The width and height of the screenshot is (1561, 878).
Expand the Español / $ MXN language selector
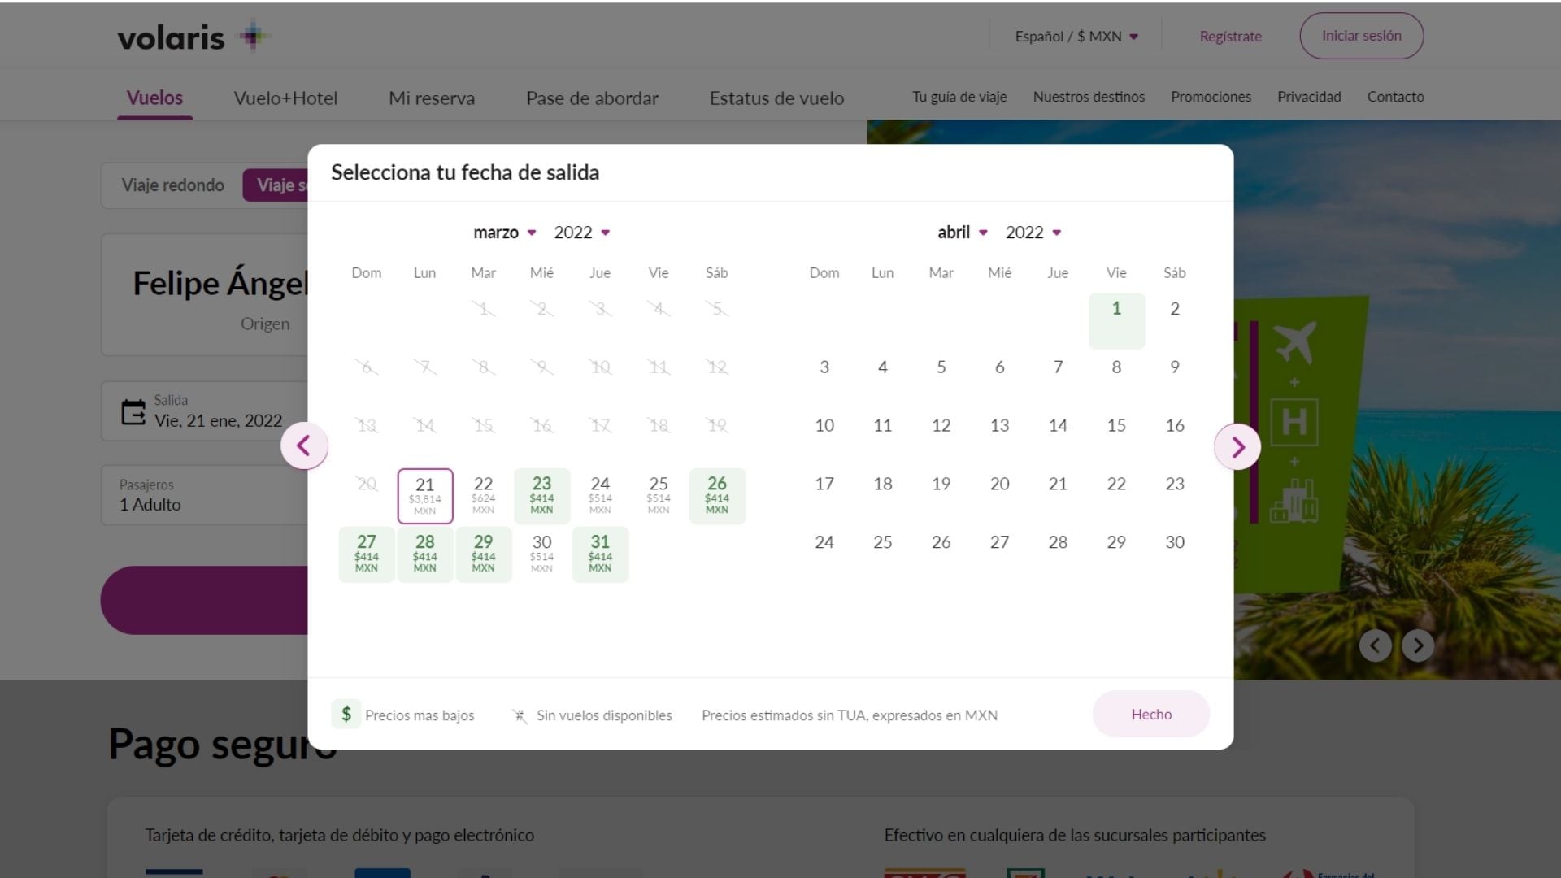pyautogui.click(x=1076, y=37)
